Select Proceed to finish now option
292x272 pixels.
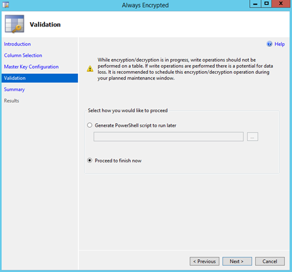(90, 161)
